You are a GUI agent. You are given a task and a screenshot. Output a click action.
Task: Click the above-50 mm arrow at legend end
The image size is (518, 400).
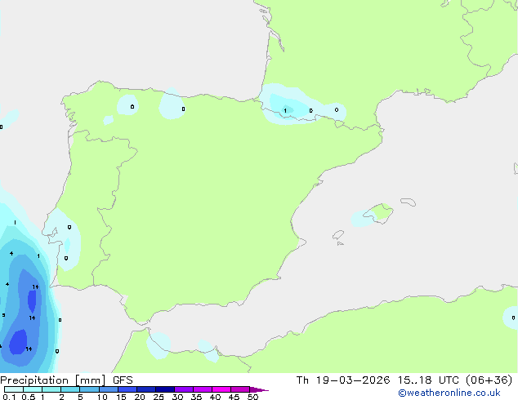coord(259,389)
